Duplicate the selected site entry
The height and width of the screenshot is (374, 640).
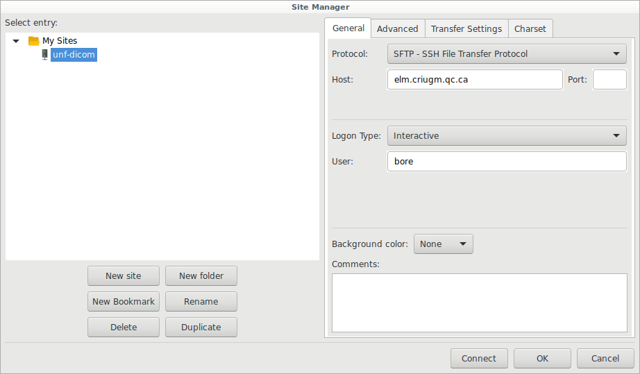[201, 328]
